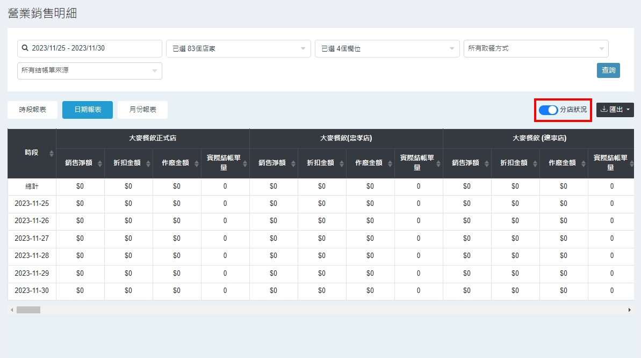This screenshot has width=641, height=358.
Task: Sort 大麥餐飲 (遼寧店) 作廢金額 column
Action: 584,163
